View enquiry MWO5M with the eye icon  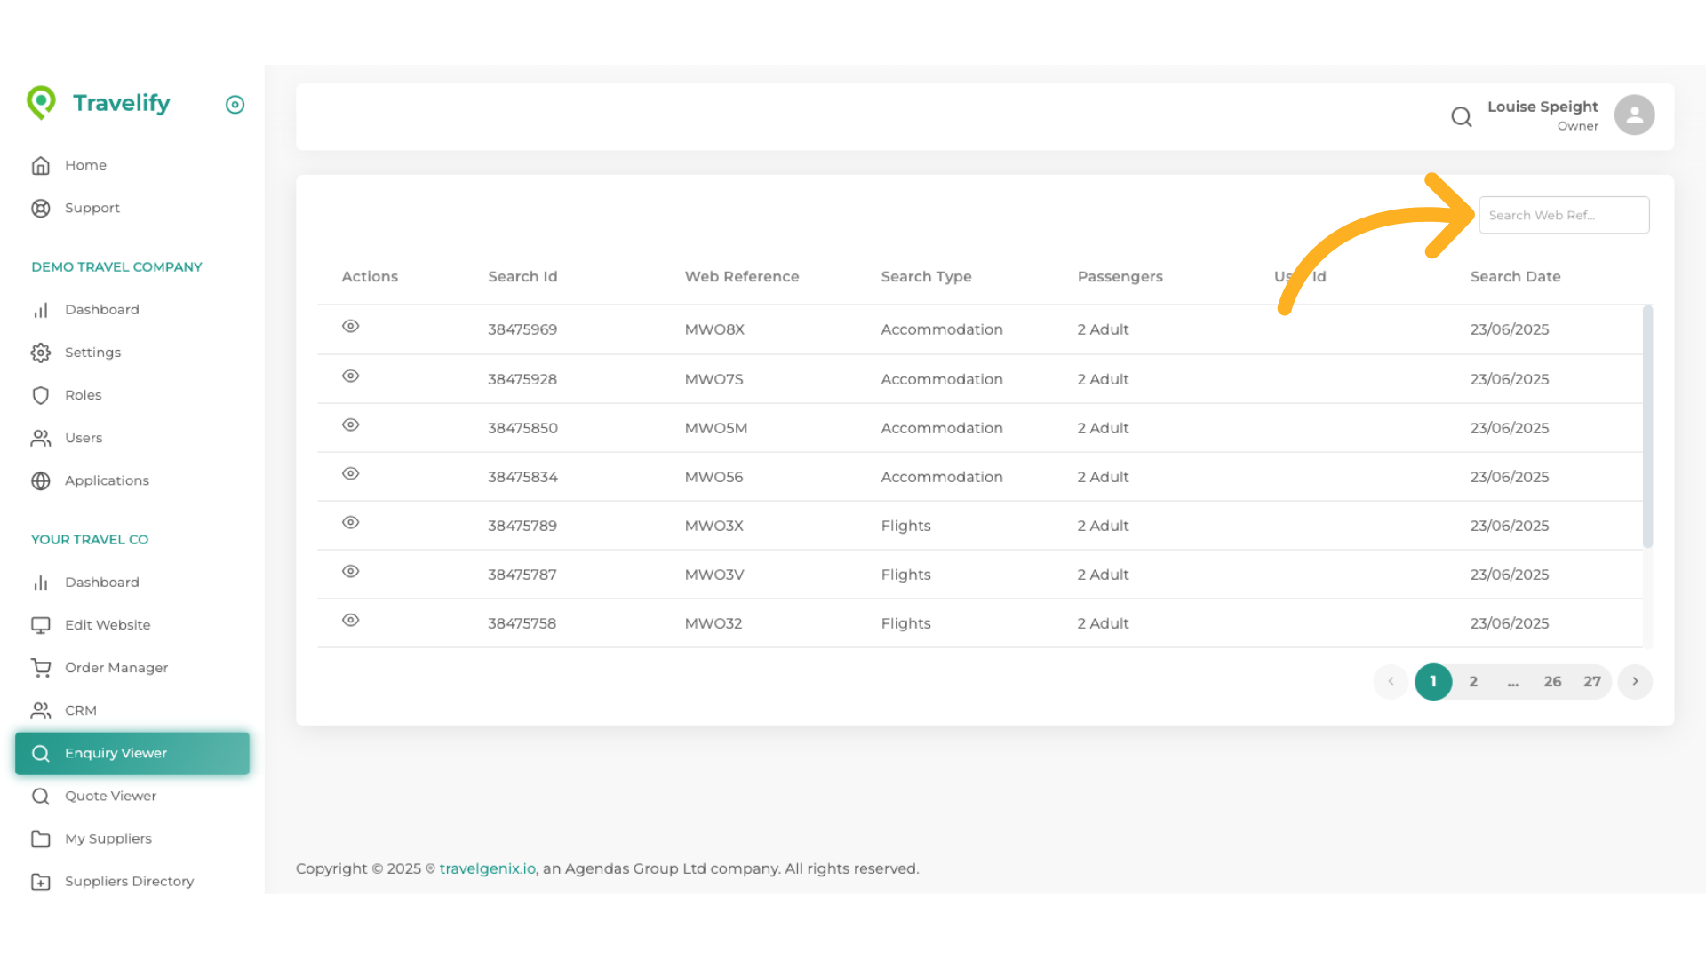(351, 425)
